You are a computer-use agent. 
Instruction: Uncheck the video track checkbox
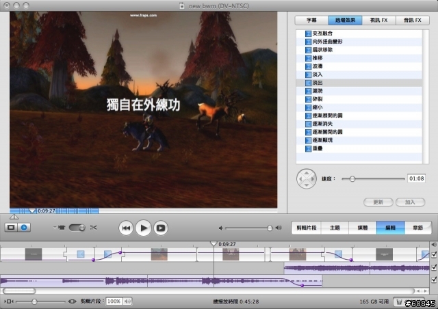(434, 254)
